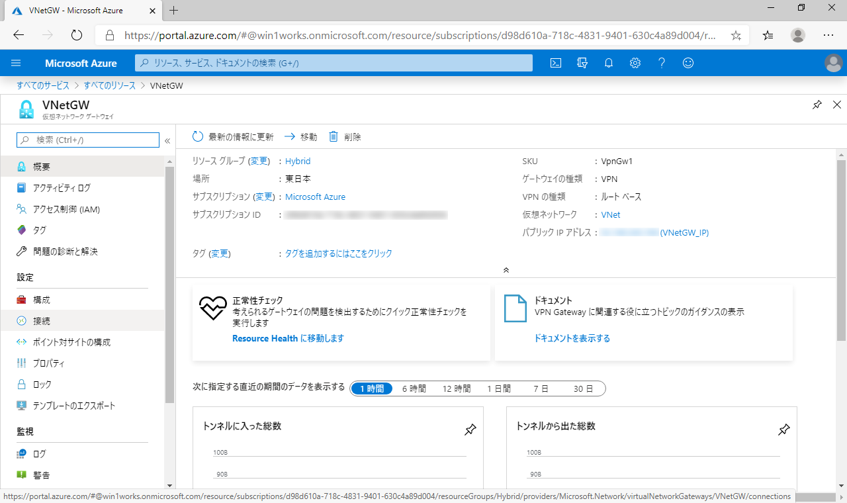
Task: Click 変更 next to サブスクリプション
Action: [x=264, y=197]
